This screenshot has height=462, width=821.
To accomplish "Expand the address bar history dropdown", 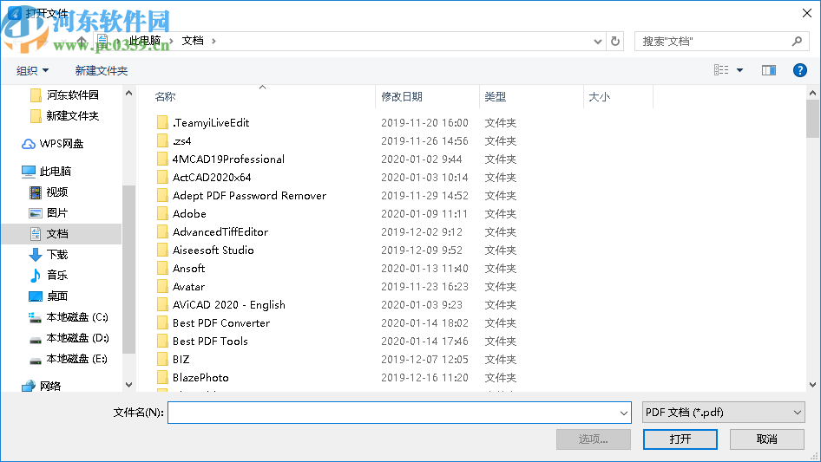I will click(x=597, y=42).
